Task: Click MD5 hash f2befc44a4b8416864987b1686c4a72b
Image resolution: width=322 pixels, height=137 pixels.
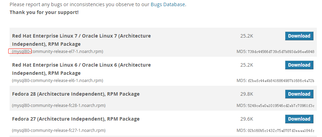Action: [x=281, y=81]
